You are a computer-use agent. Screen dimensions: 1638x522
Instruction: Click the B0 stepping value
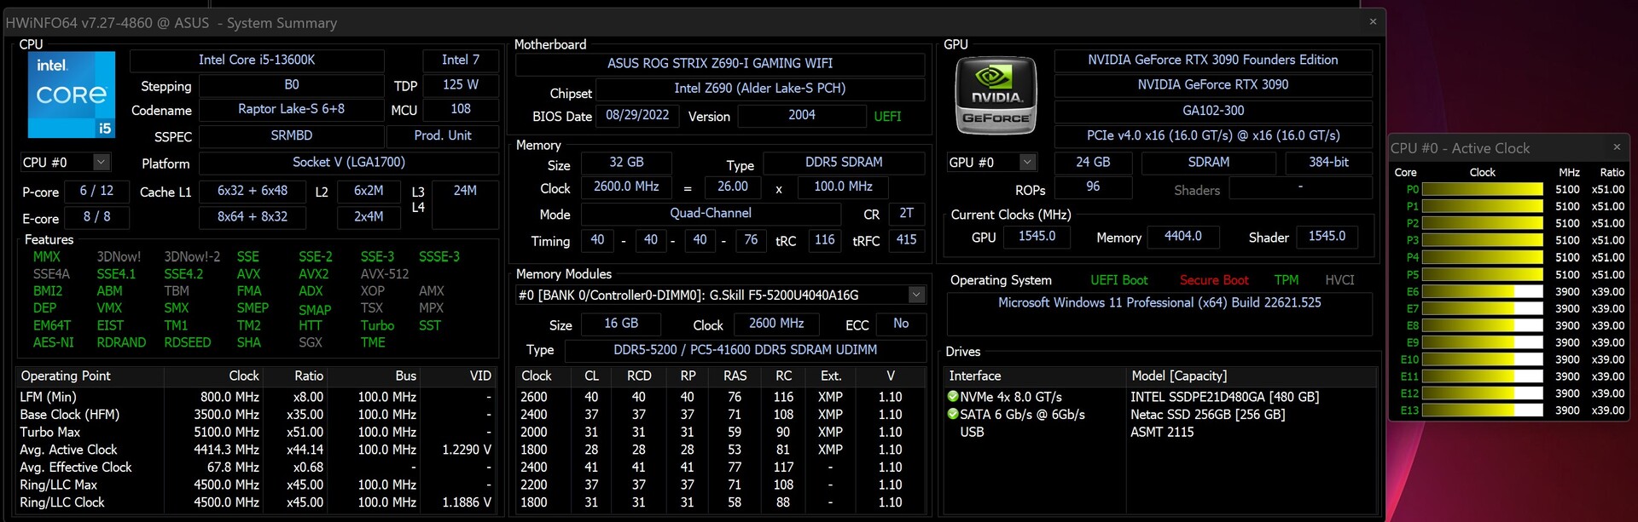point(292,84)
